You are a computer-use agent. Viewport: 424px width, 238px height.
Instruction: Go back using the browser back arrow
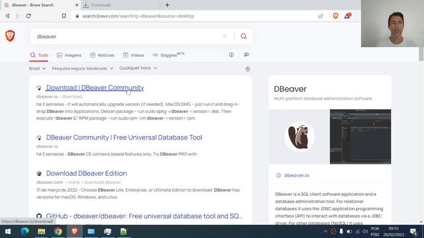click(7, 16)
